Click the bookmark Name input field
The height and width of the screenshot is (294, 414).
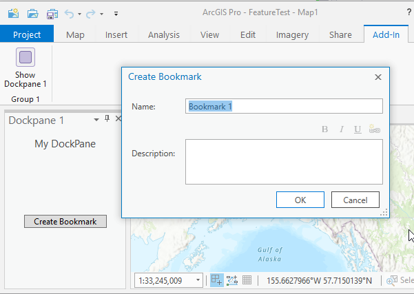click(x=284, y=106)
